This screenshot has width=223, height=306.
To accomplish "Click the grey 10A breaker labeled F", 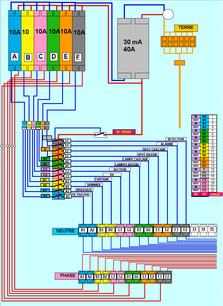I will pos(79,41).
